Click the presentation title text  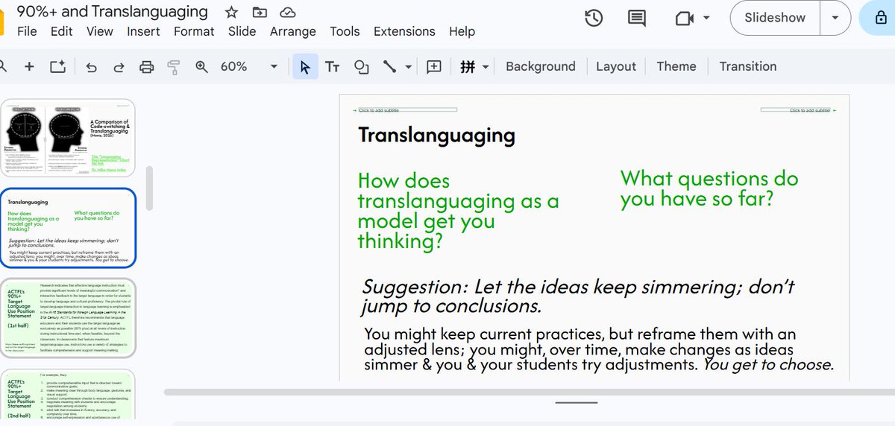click(x=112, y=12)
